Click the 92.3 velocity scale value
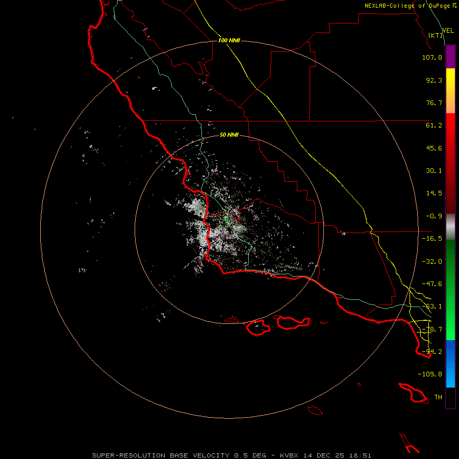 coord(434,80)
